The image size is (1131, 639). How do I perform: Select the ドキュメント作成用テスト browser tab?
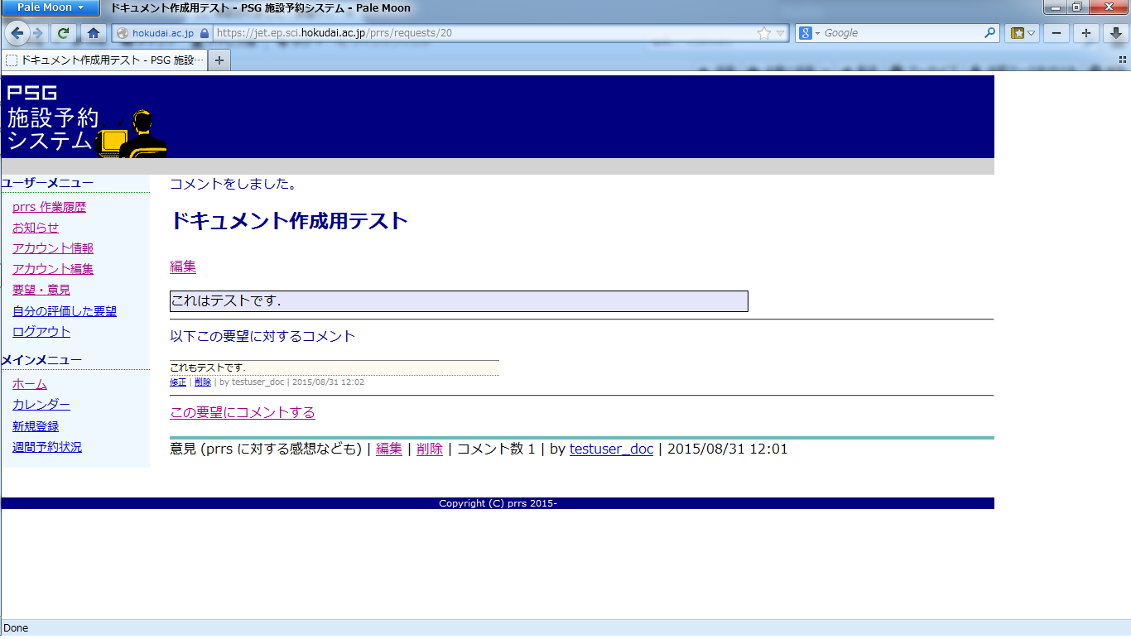104,60
